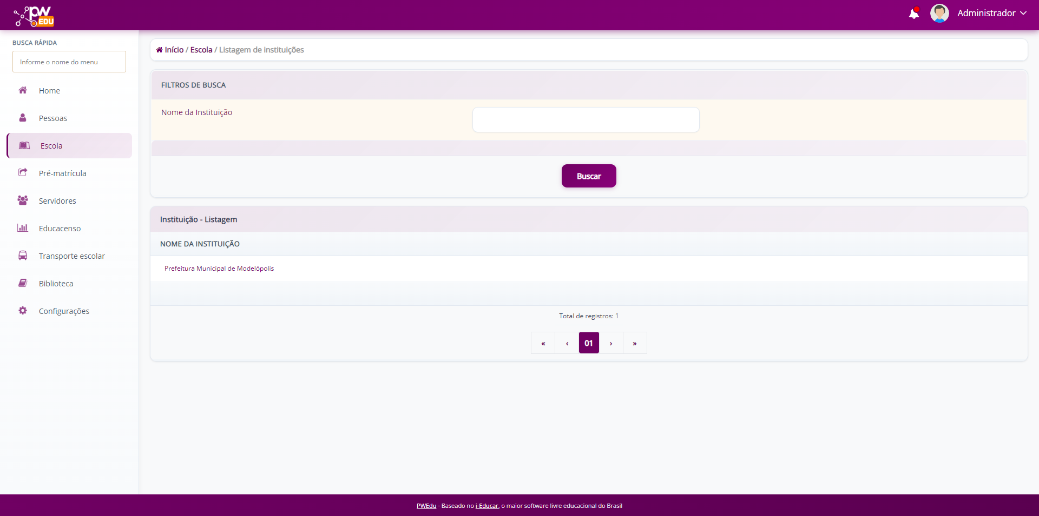Select the Pessoas person icon
The image size is (1039, 516).
23,118
